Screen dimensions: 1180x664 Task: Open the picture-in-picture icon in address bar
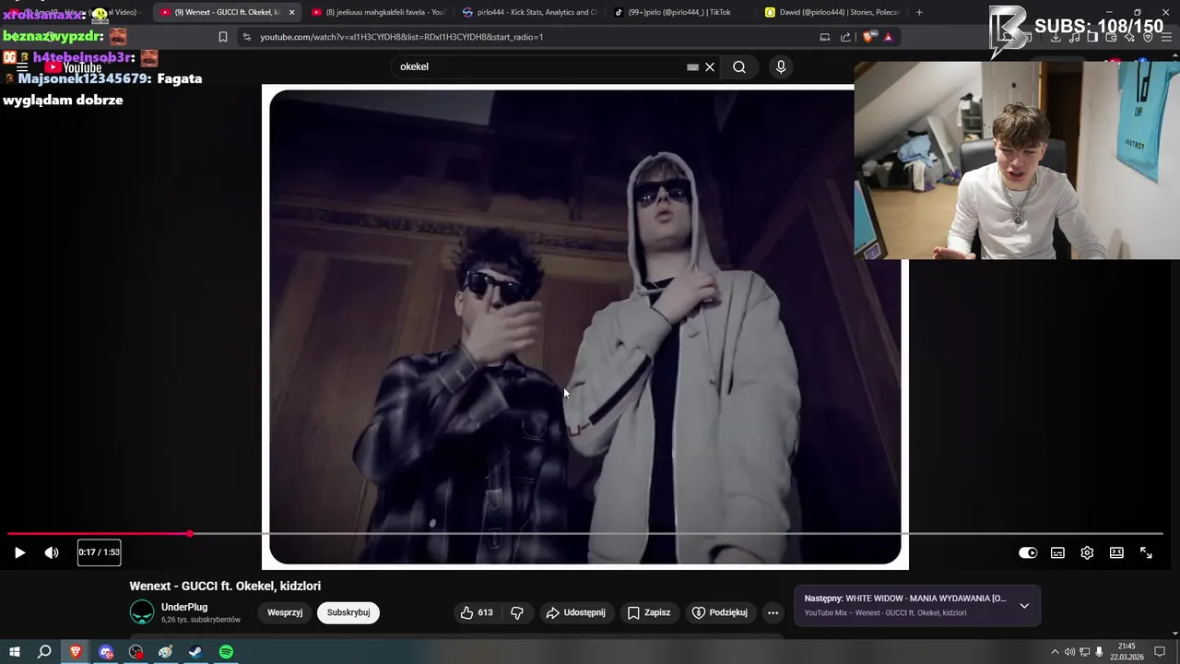(824, 37)
